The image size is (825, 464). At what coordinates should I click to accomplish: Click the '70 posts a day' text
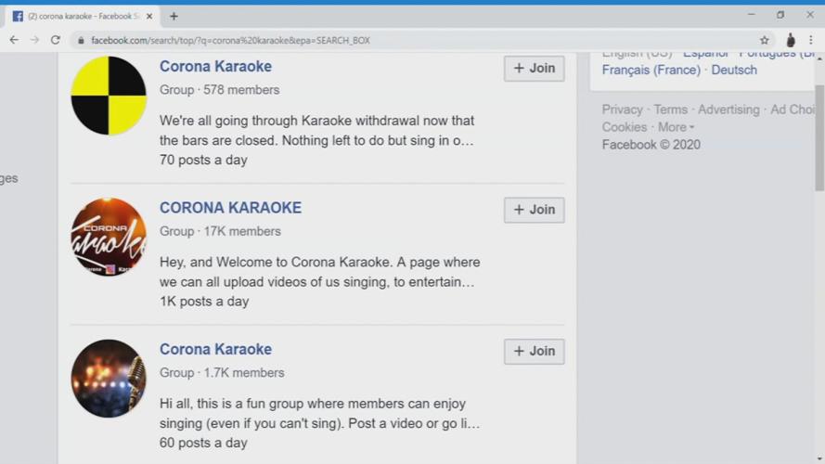coord(203,160)
